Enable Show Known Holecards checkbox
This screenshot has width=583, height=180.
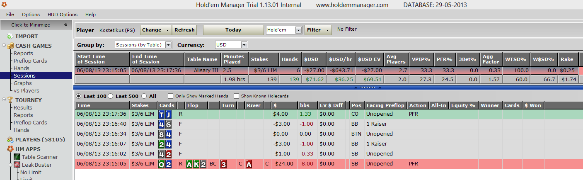[x=236, y=96]
